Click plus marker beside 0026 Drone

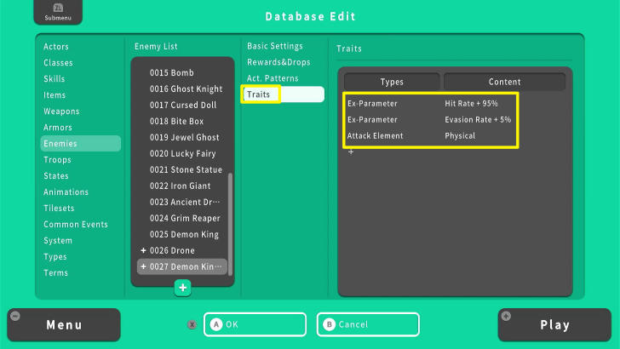(143, 250)
